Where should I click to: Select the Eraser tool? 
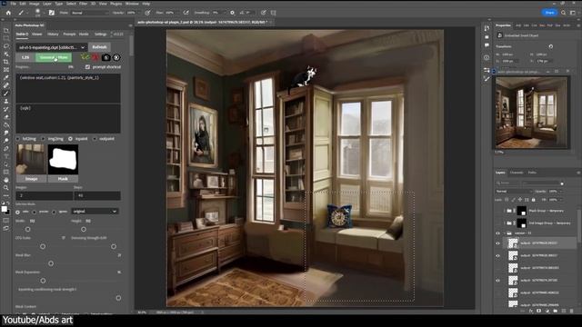(6, 117)
